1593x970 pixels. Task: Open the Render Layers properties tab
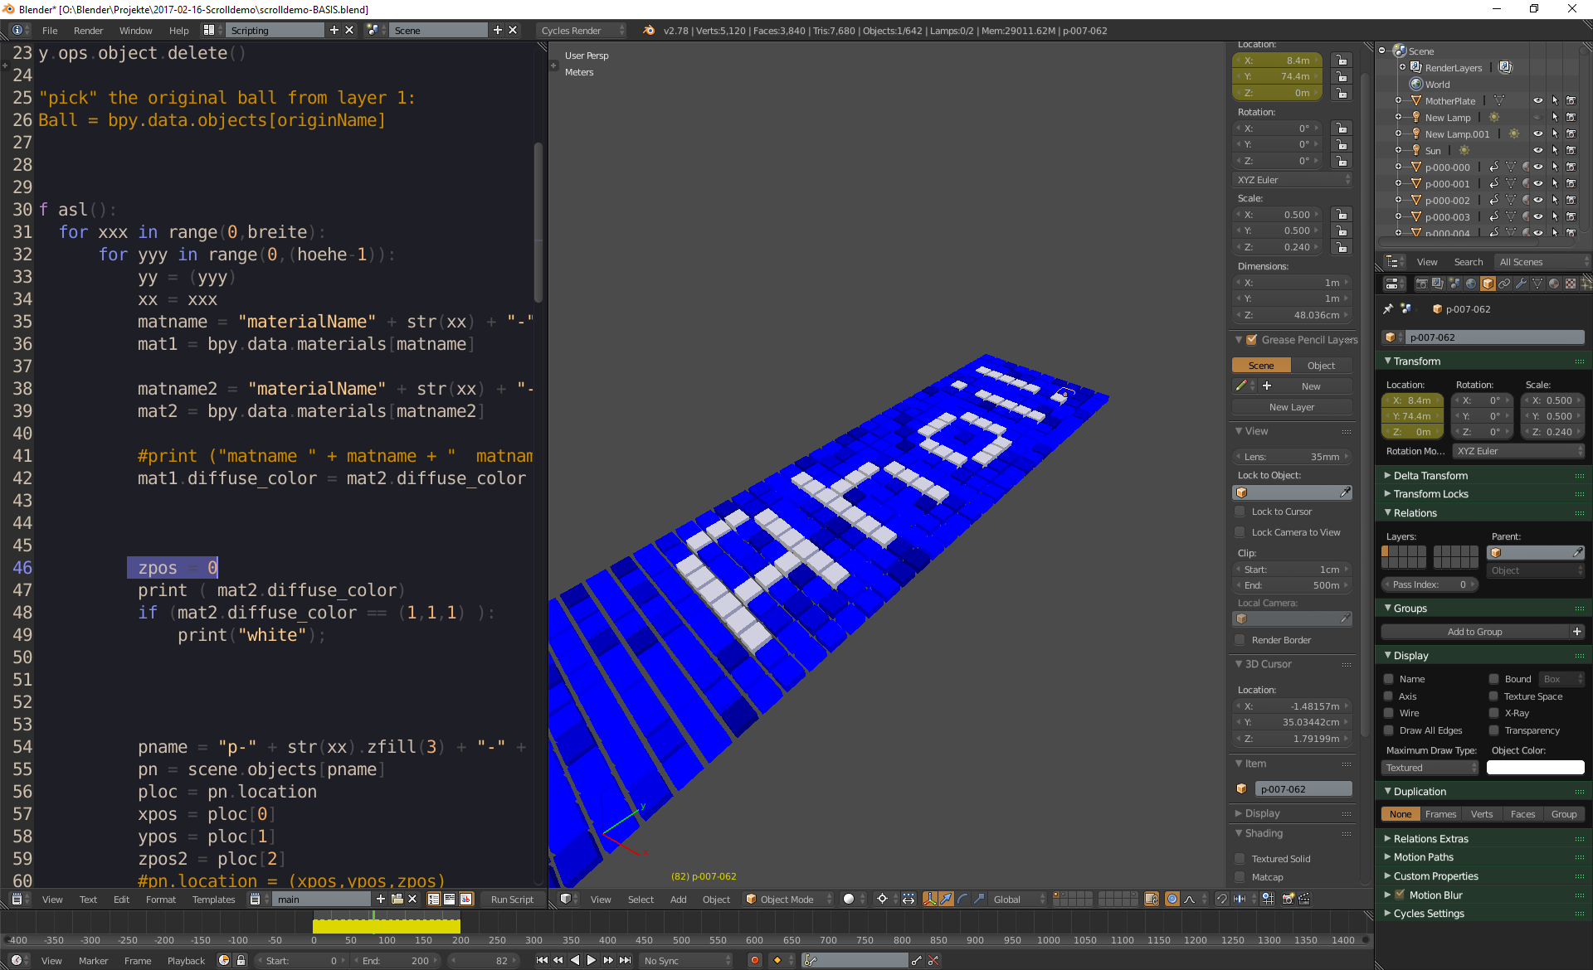[x=1438, y=284]
